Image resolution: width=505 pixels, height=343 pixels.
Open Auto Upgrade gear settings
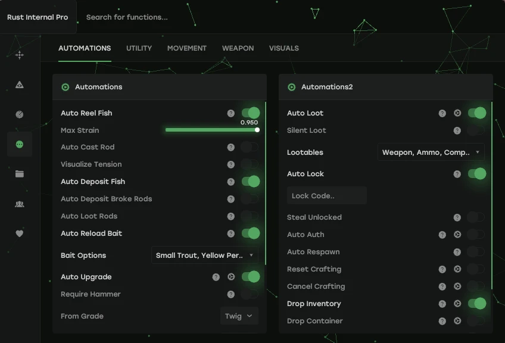(231, 277)
